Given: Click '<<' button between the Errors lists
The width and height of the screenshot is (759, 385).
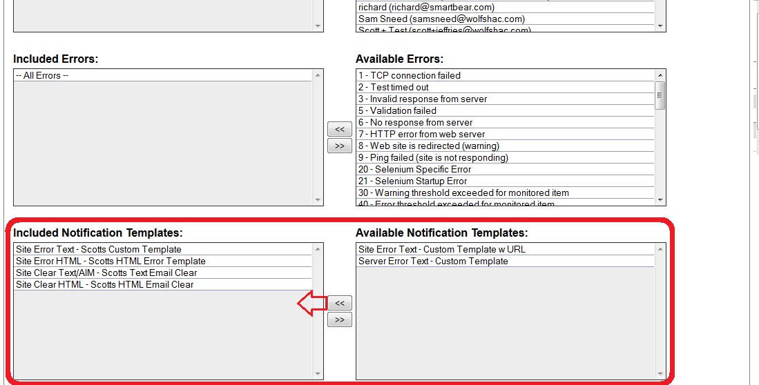Looking at the screenshot, I should [340, 129].
